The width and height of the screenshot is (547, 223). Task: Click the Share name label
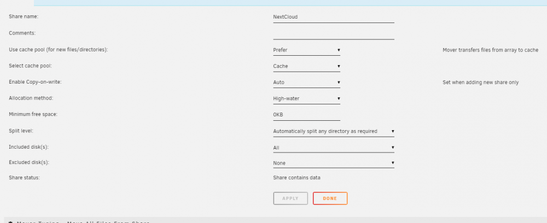pos(24,16)
